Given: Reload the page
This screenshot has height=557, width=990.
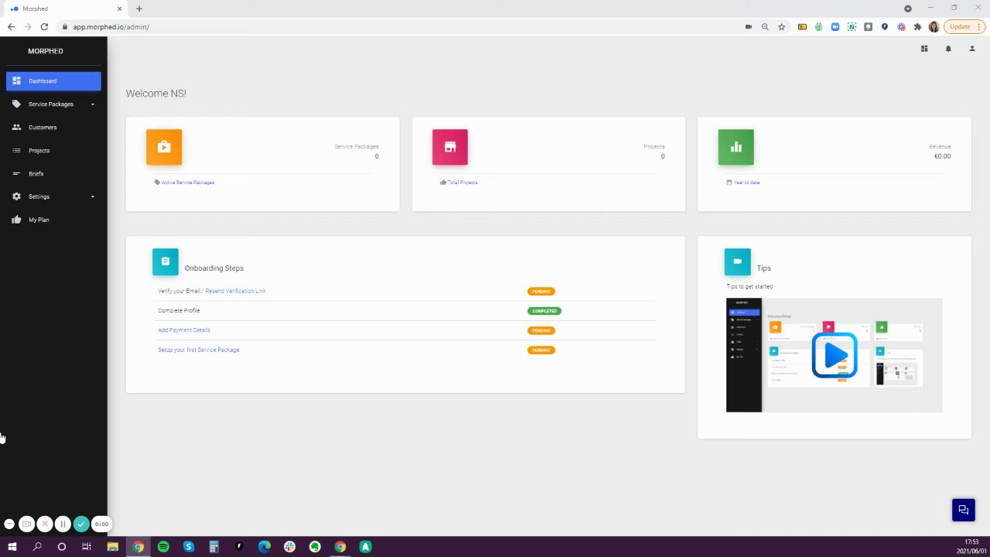Looking at the screenshot, I should click(44, 26).
